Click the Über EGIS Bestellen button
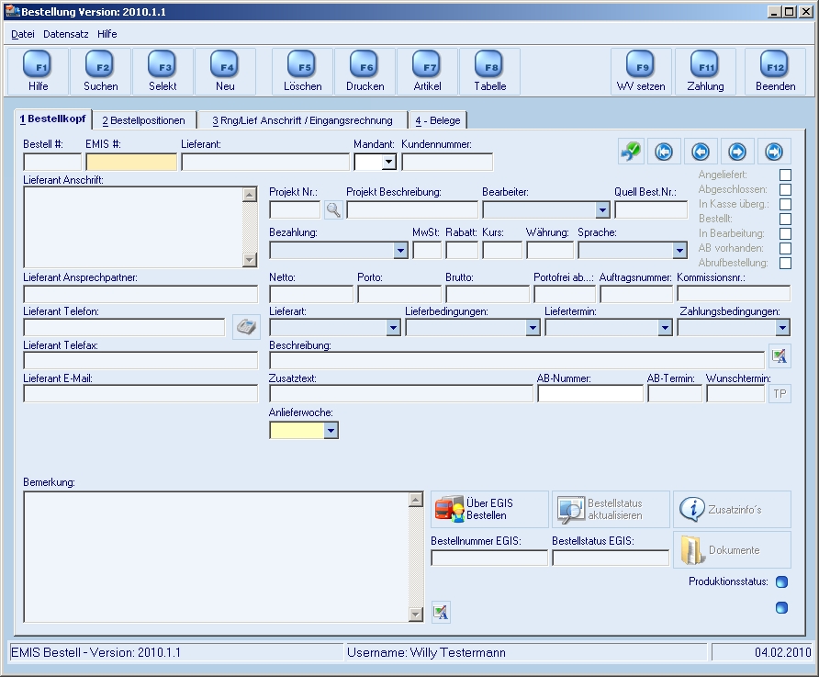The height and width of the screenshot is (677, 819). click(x=489, y=509)
